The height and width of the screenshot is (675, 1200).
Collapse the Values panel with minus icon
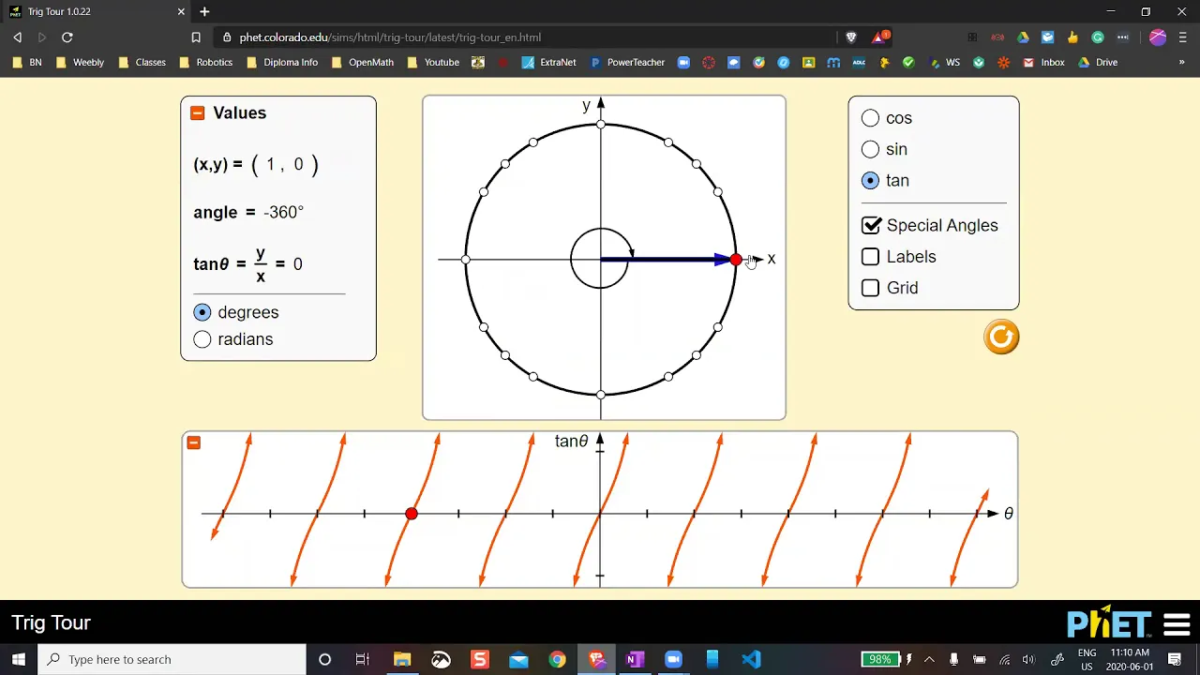pos(197,112)
